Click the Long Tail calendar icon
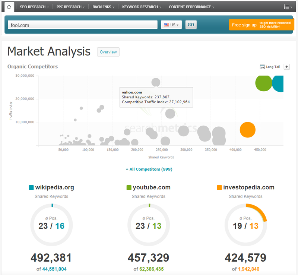This screenshot has width=298, height=275. click(x=262, y=67)
